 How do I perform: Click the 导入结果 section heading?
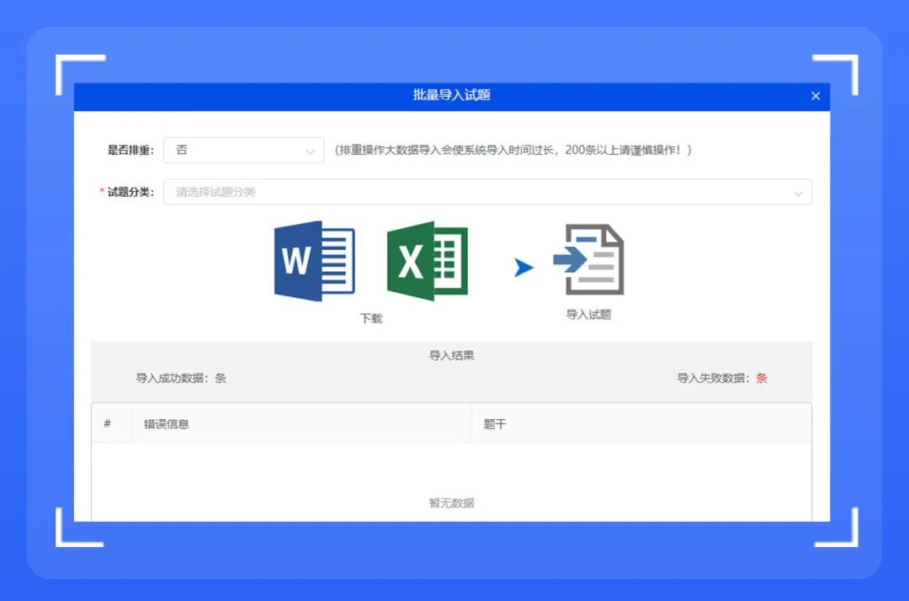pyautogui.click(x=452, y=355)
